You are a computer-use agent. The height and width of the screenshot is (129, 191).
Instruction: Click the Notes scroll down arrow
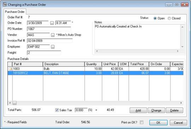tap(183, 47)
